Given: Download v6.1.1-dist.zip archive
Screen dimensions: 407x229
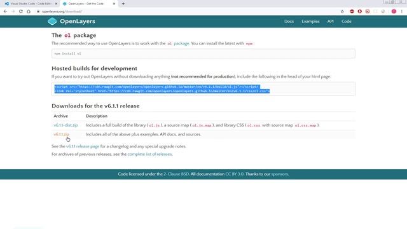Looking at the screenshot, I should [66, 125].
